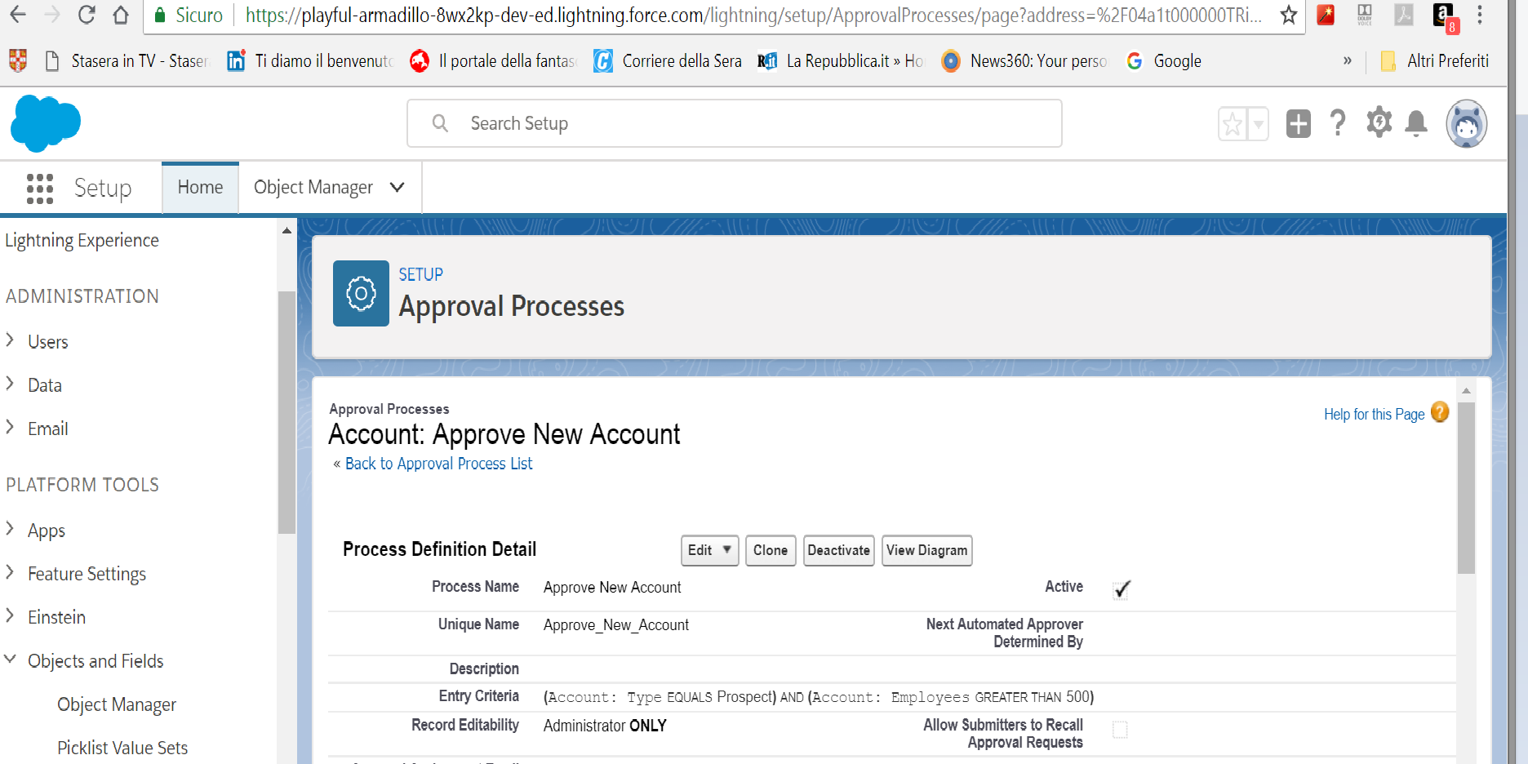Click the orange help question mark icon

coord(1440,412)
